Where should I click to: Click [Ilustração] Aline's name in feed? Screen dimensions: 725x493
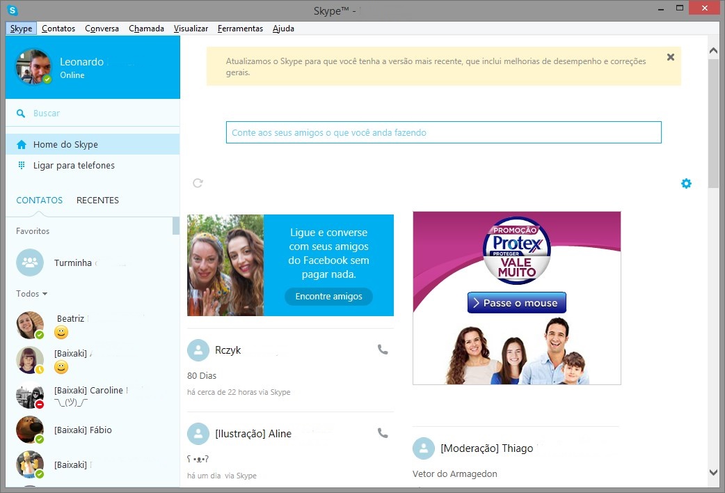tap(253, 434)
